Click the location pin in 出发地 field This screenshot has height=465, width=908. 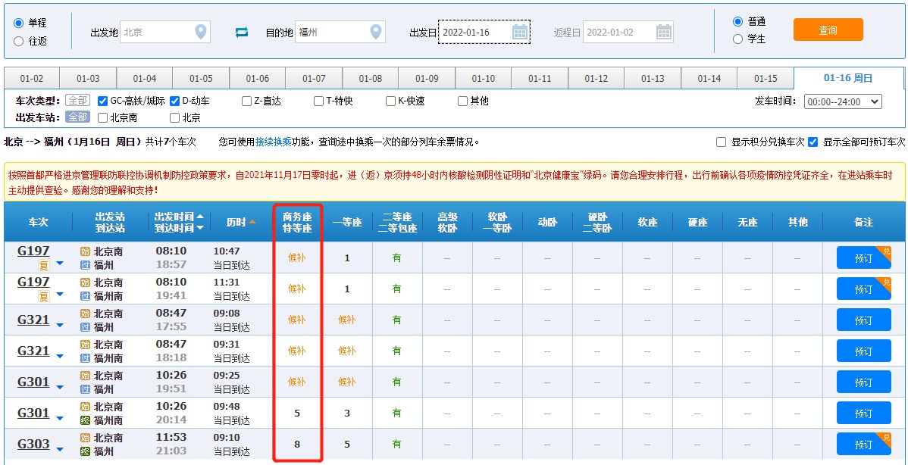pyautogui.click(x=200, y=32)
